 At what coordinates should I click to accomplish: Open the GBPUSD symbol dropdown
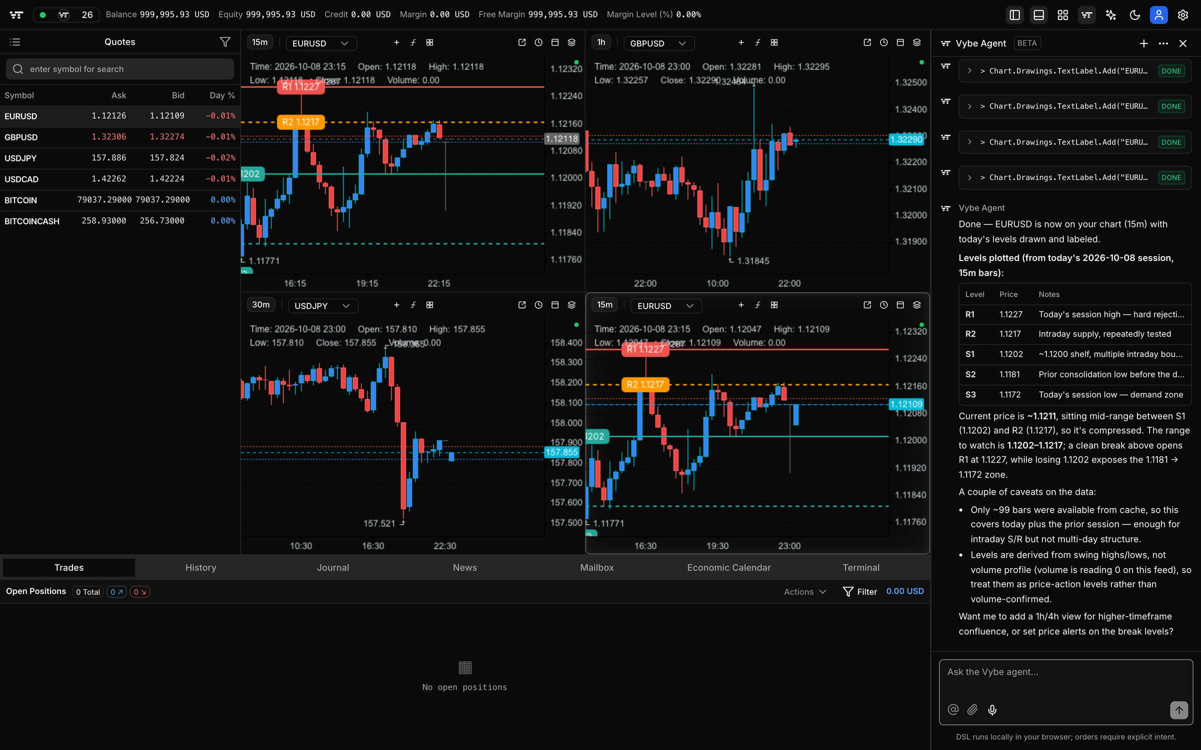(x=659, y=43)
